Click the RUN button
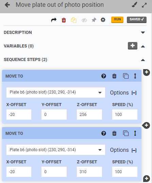Screen dimensions: 152x183 [x=117, y=20]
